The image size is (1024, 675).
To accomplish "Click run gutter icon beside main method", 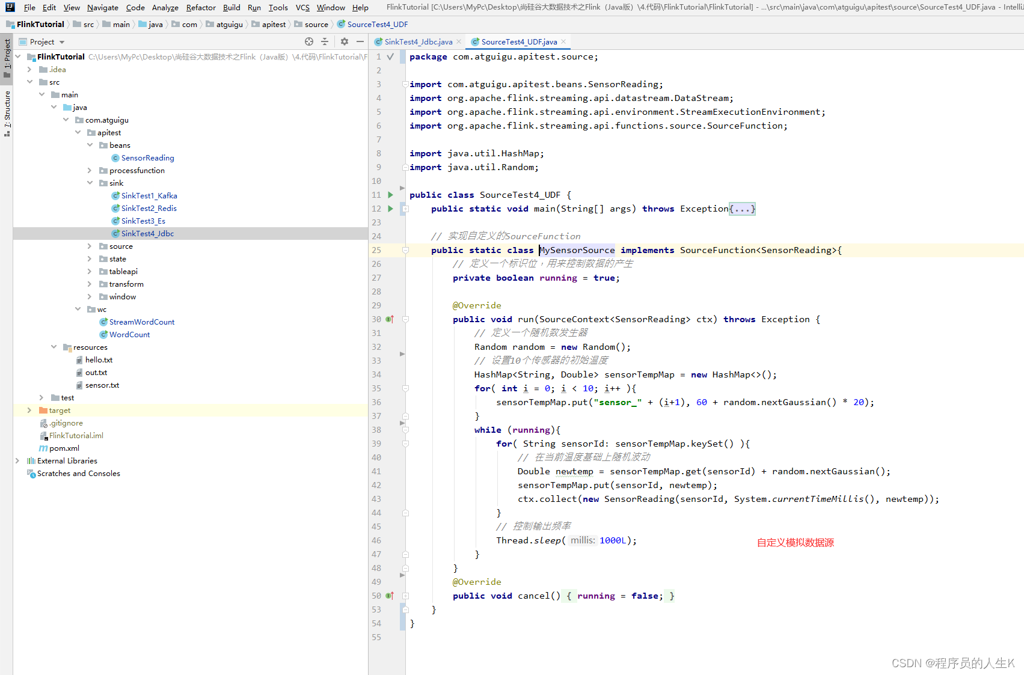I will [x=390, y=209].
